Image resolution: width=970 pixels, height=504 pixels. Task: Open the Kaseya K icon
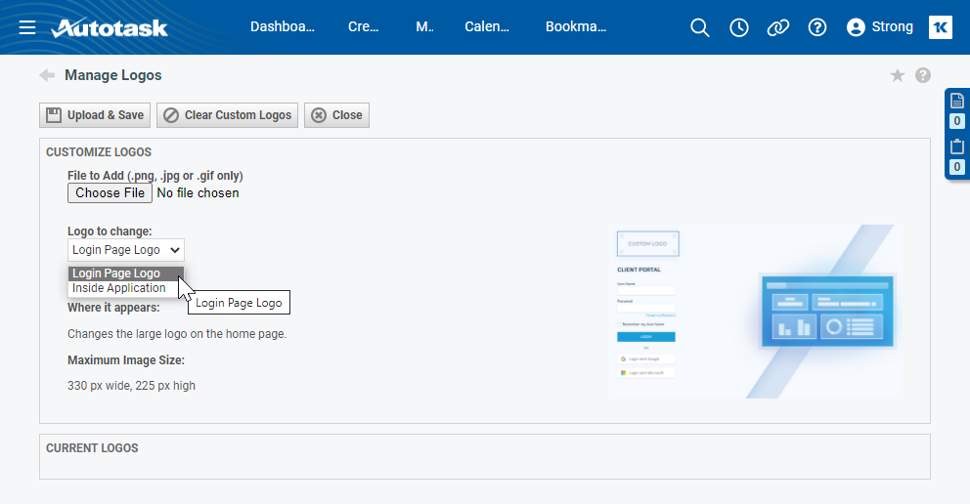pos(941,27)
